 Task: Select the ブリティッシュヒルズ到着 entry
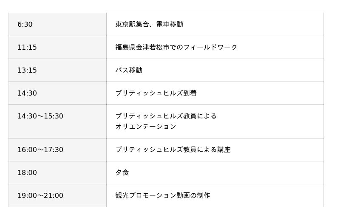click(x=156, y=93)
